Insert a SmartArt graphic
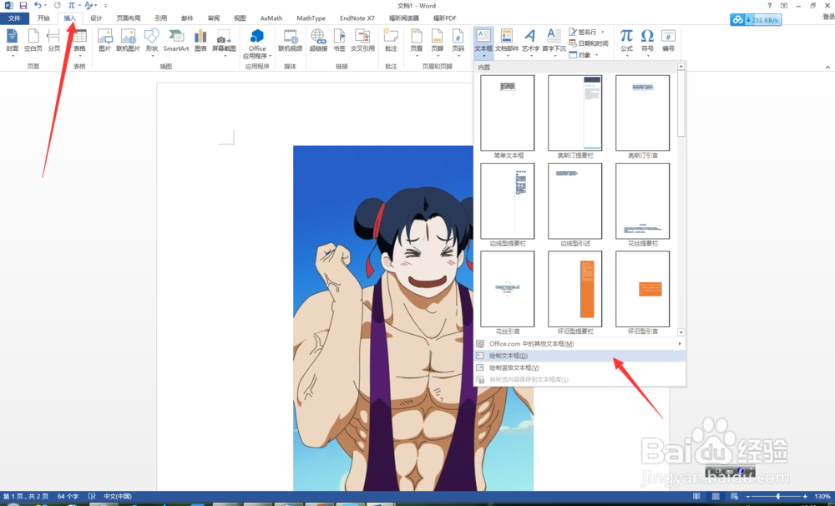The height and width of the screenshot is (506, 835). (175, 42)
